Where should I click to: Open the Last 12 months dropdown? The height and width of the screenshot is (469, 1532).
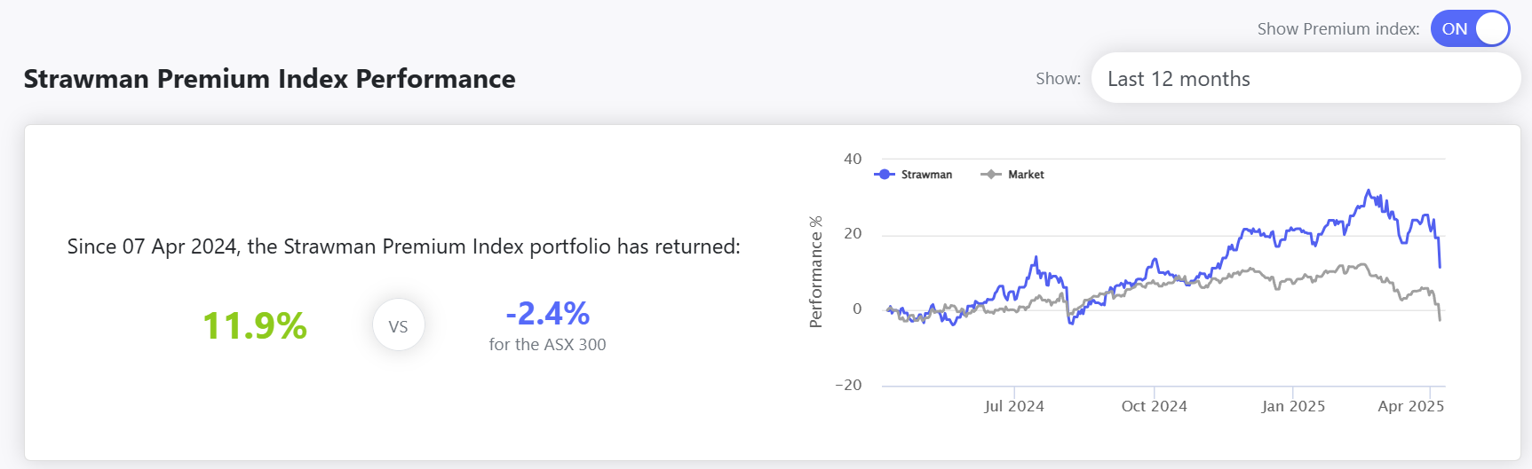click(x=1305, y=79)
